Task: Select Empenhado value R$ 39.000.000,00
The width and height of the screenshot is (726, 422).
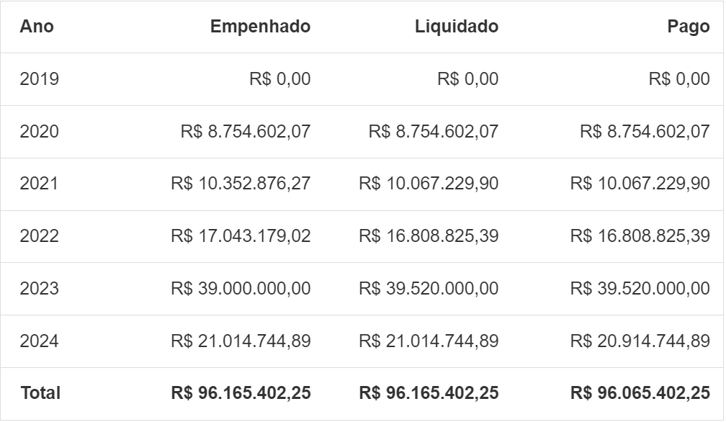Action: click(x=241, y=289)
